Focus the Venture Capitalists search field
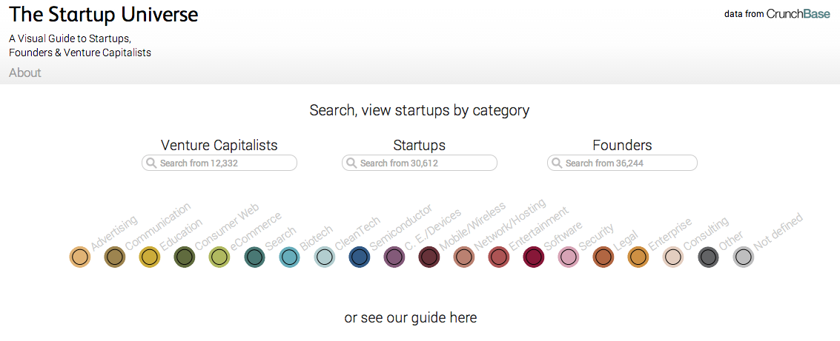The image size is (840, 341). tap(226, 163)
